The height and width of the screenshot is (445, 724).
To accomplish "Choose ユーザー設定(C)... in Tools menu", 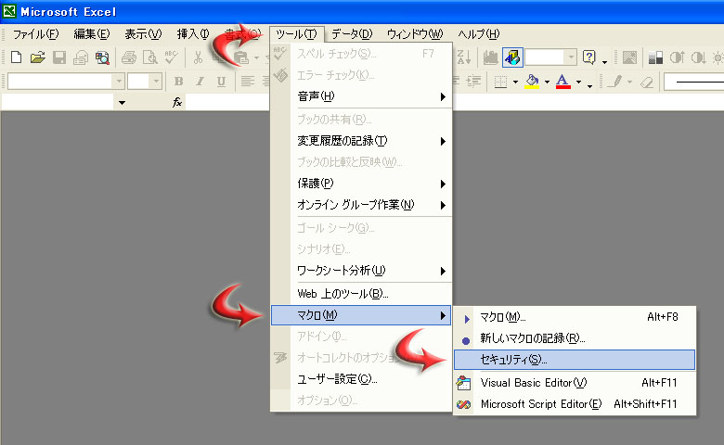I will (361, 379).
